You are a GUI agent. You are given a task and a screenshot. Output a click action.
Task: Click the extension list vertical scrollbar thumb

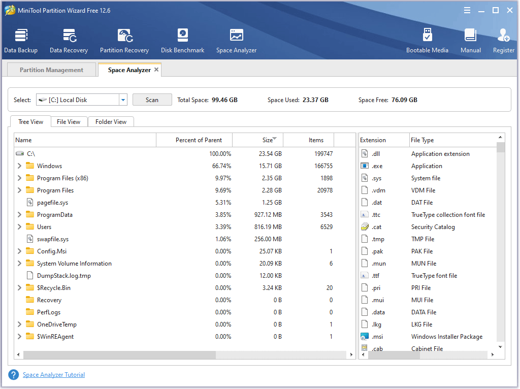click(500, 148)
